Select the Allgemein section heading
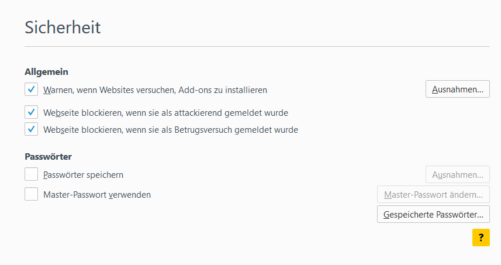 point(46,72)
